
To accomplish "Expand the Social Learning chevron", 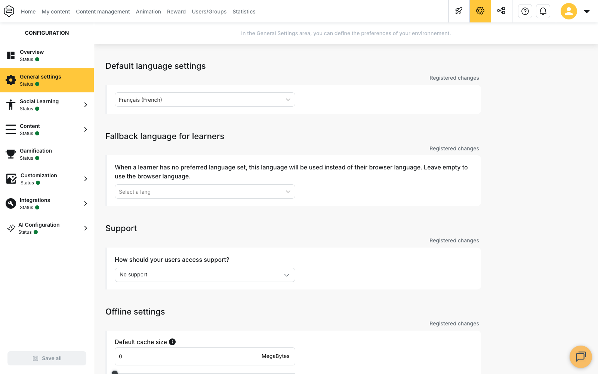I will click(x=86, y=105).
